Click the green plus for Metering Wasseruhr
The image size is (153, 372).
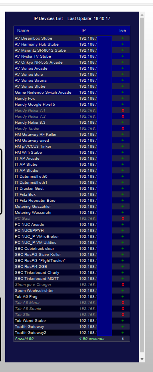(123, 213)
